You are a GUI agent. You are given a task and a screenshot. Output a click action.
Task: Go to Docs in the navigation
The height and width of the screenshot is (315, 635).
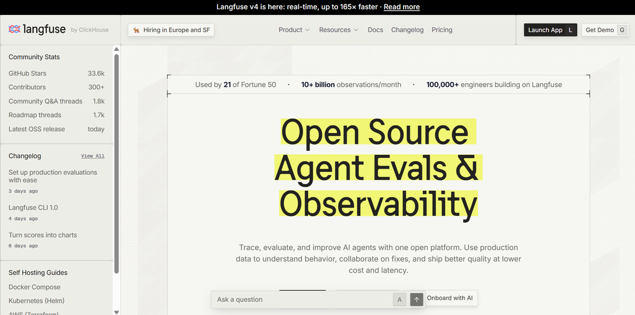pyautogui.click(x=375, y=30)
